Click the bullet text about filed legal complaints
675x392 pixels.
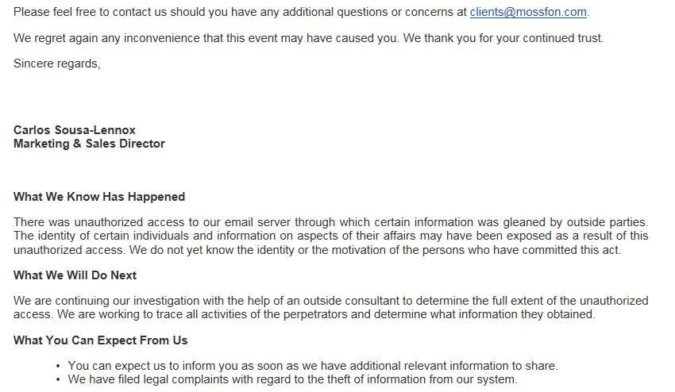pyautogui.click(x=292, y=379)
